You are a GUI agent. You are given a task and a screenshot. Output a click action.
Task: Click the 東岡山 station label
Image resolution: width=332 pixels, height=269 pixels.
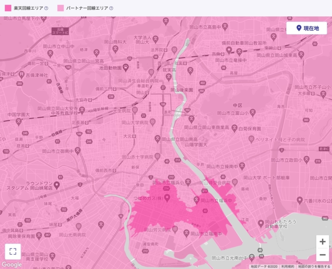pos(271,48)
